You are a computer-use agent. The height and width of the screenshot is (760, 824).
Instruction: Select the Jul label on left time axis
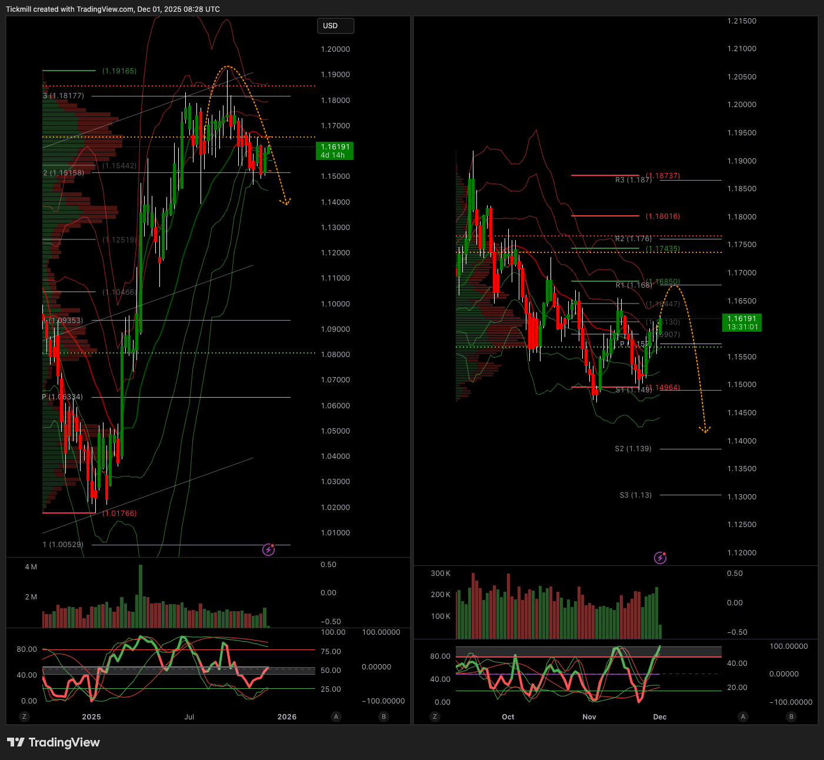coord(189,716)
